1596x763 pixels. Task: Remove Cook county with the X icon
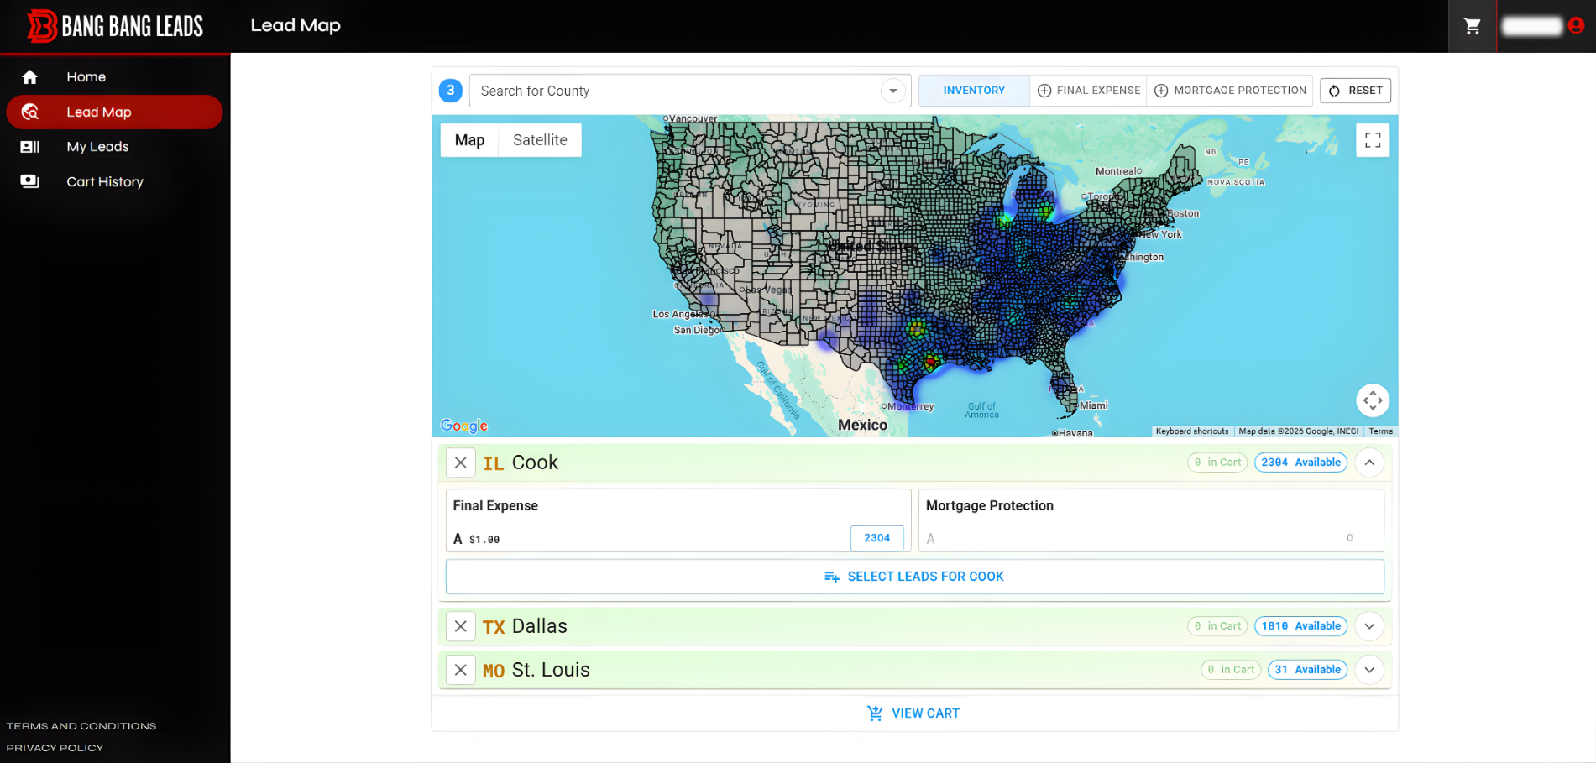[x=460, y=463]
